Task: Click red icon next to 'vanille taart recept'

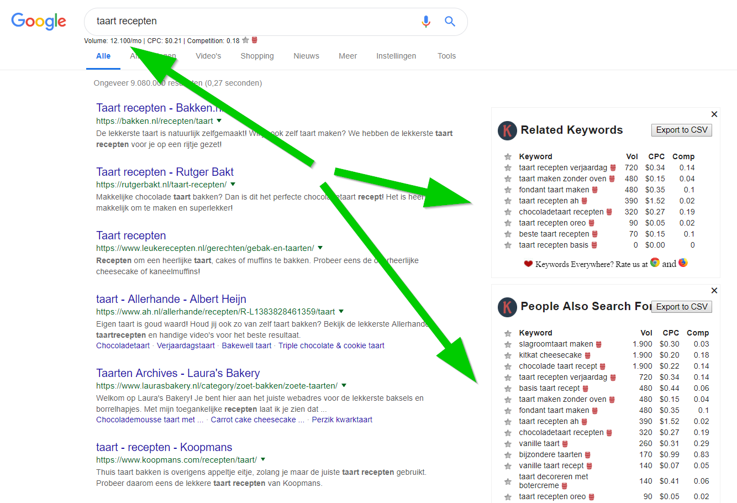Action: [x=589, y=465]
